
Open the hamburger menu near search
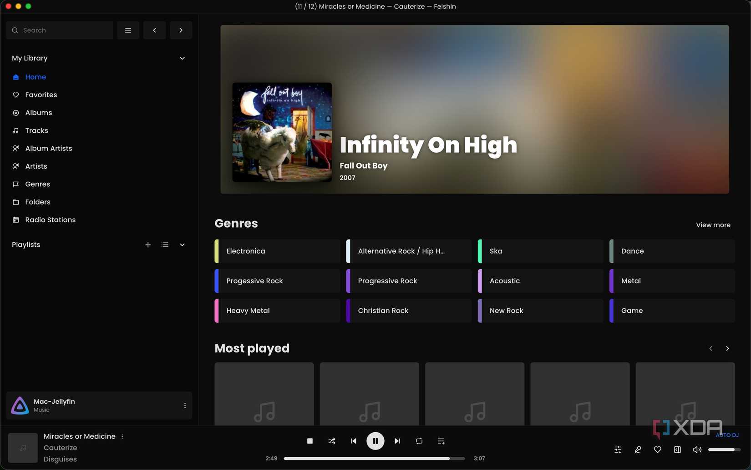coord(128,30)
